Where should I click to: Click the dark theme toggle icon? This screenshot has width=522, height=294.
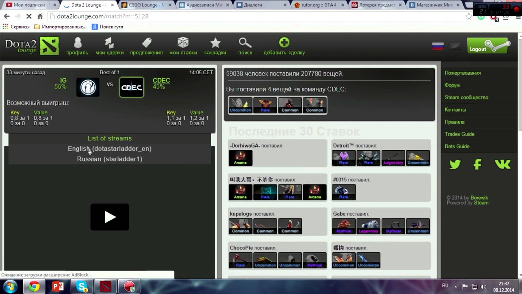pyautogui.click(x=456, y=46)
